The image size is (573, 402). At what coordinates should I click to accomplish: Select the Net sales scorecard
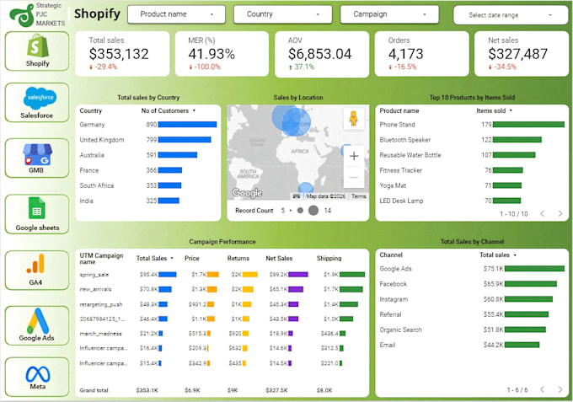pos(522,54)
